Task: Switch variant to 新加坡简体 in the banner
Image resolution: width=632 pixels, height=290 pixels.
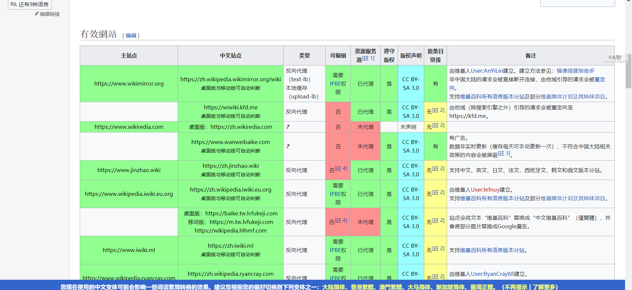Action: tap(450, 287)
